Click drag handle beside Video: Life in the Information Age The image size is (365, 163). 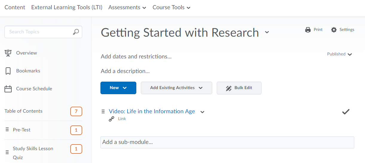click(x=103, y=111)
